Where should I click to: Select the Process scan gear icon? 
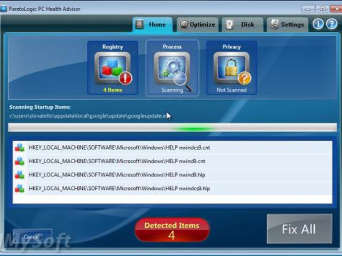tap(172, 68)
